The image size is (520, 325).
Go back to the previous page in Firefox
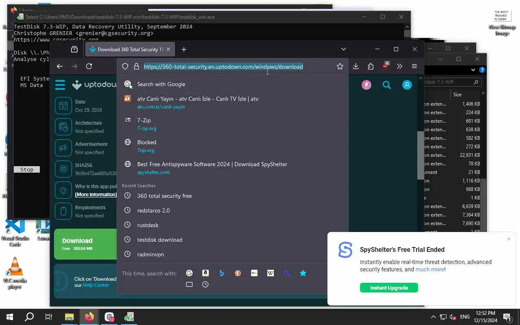coord(60,66)
